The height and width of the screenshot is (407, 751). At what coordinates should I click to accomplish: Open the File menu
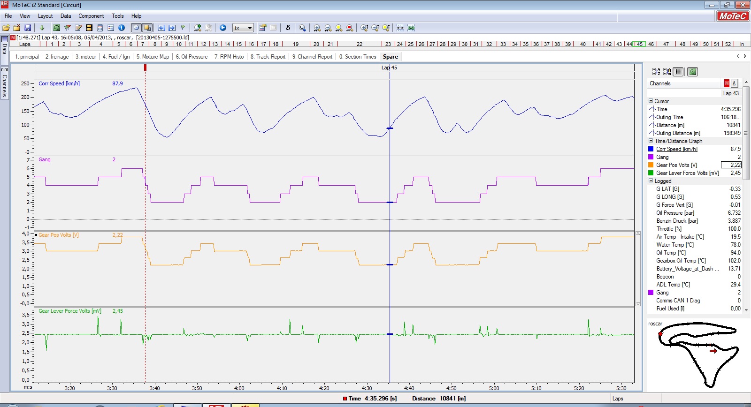click(x=8, y=16)
